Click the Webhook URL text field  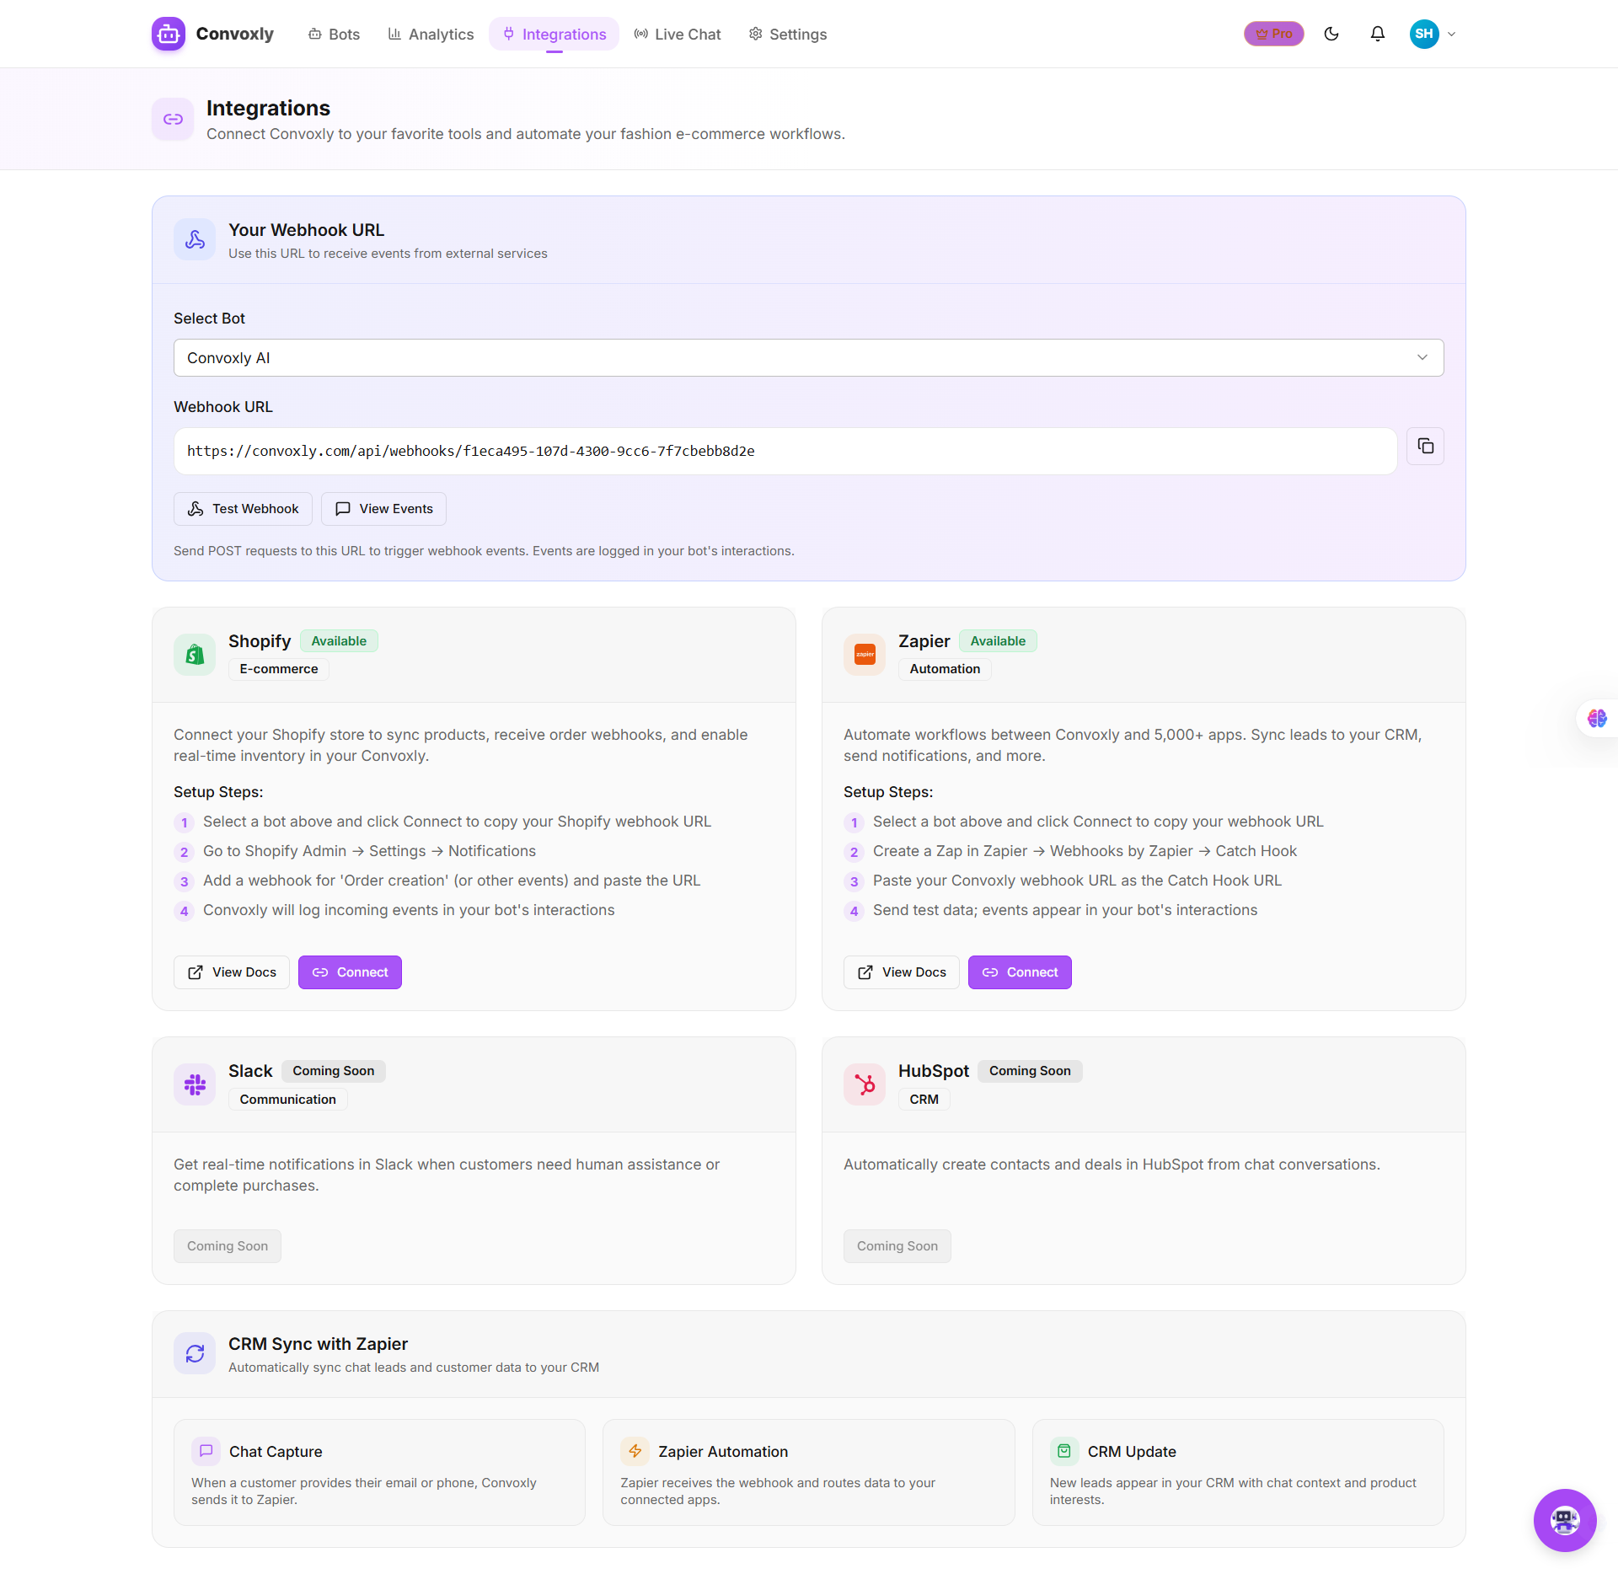(784, 452)
